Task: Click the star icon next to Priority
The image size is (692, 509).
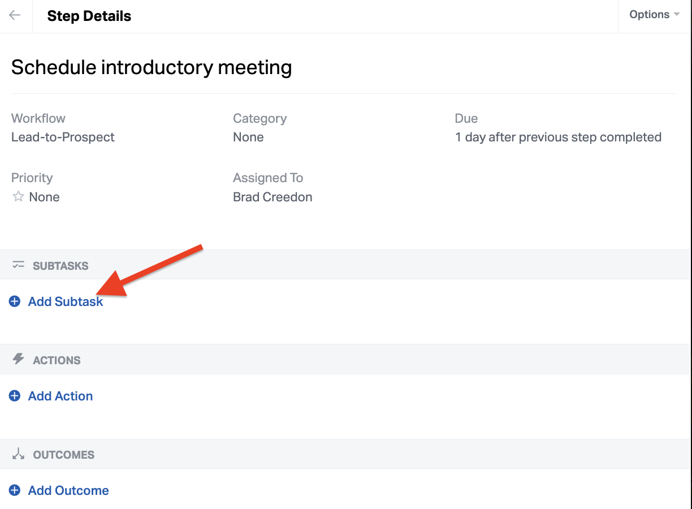Action: (18, 197)
